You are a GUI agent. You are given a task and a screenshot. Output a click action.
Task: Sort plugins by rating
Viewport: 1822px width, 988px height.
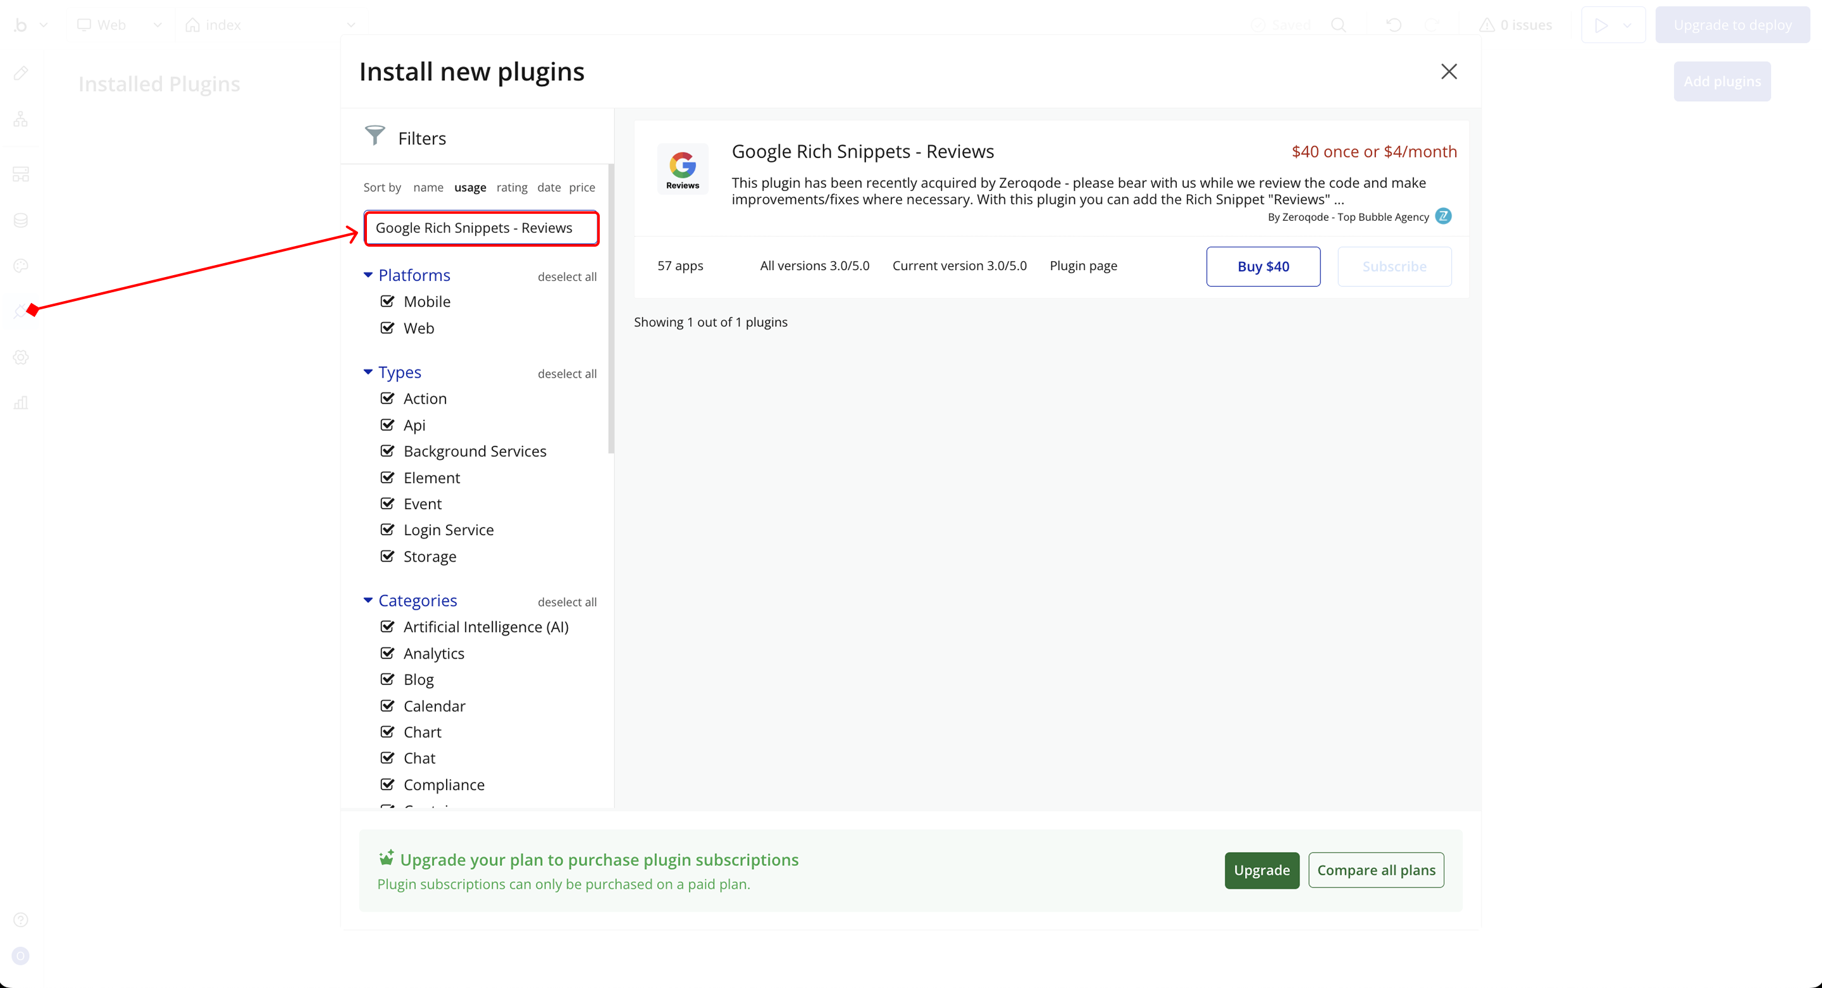[x=511, y=187]
